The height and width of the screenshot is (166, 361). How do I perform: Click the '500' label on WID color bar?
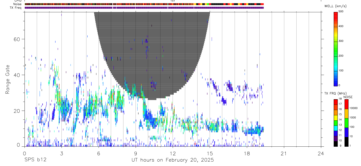[341, 11]
